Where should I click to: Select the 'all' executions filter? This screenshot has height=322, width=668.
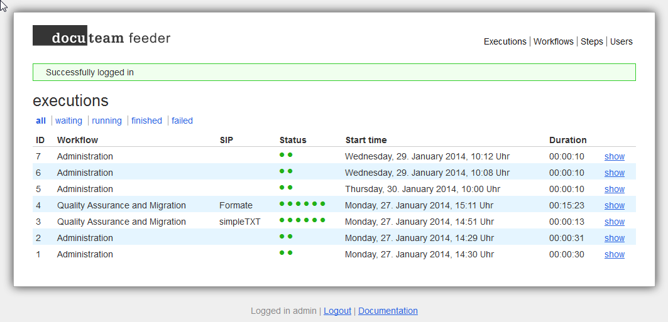(40, 121)
